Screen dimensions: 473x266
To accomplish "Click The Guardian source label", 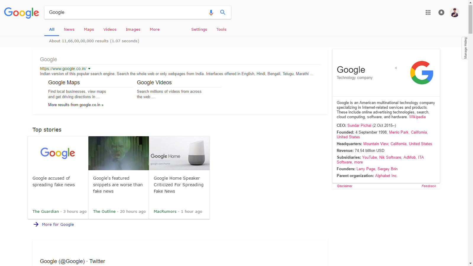I will click(46, 212).
